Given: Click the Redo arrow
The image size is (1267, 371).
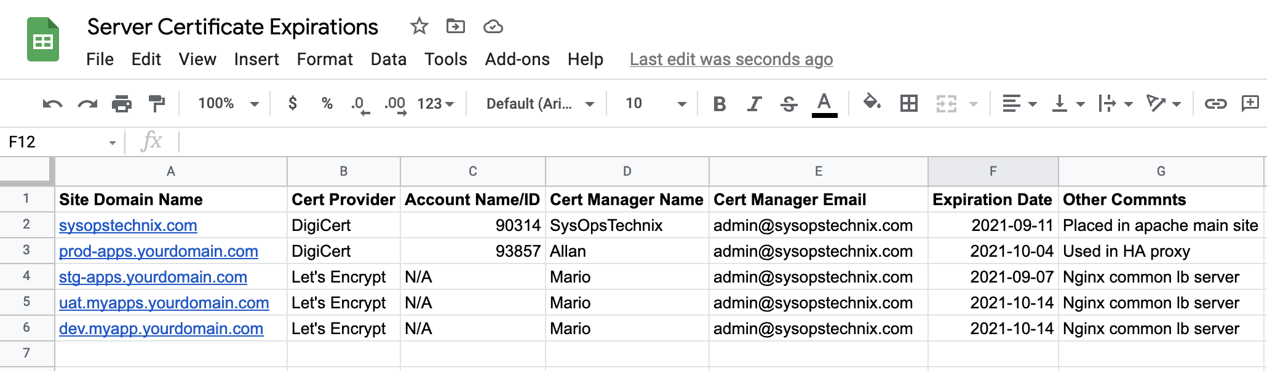Looking at the screenshot, I should [x=87, y=104].
